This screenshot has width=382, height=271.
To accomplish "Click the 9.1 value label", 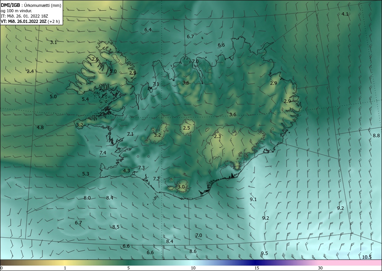I will (x=253, y=200).
